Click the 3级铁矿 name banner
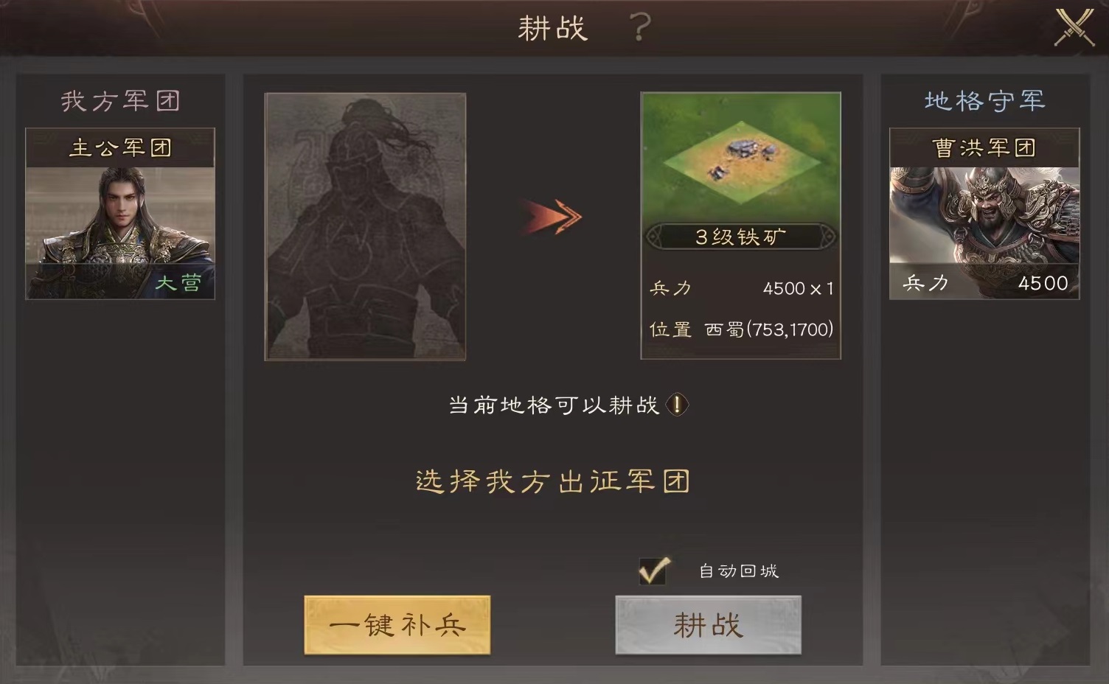 pyautogui.click(x=741, y=237)
